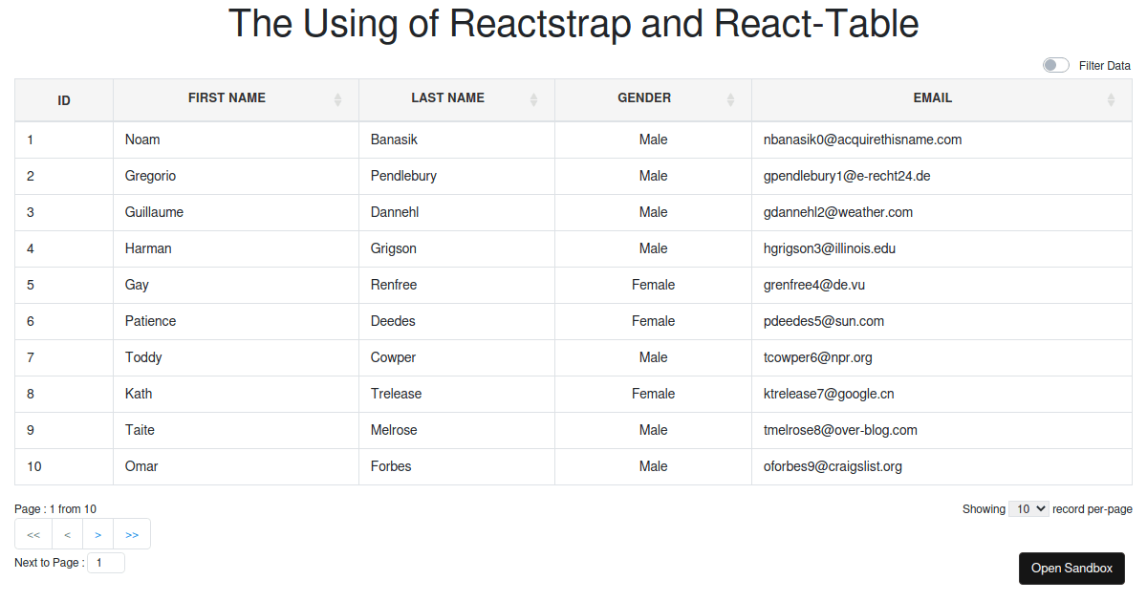Click the Female gender cell for Kath
The width and height of the screenshot is (1147, 602).
tap(653, 394)
